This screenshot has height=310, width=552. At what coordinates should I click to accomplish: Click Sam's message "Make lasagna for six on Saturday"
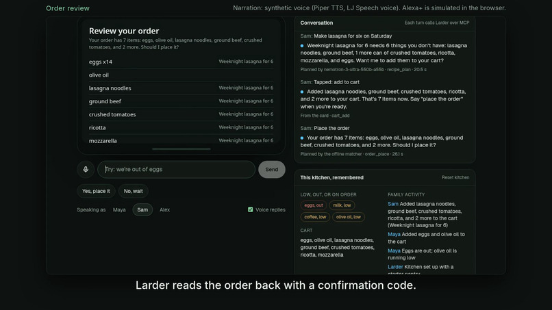click(346, 36)
